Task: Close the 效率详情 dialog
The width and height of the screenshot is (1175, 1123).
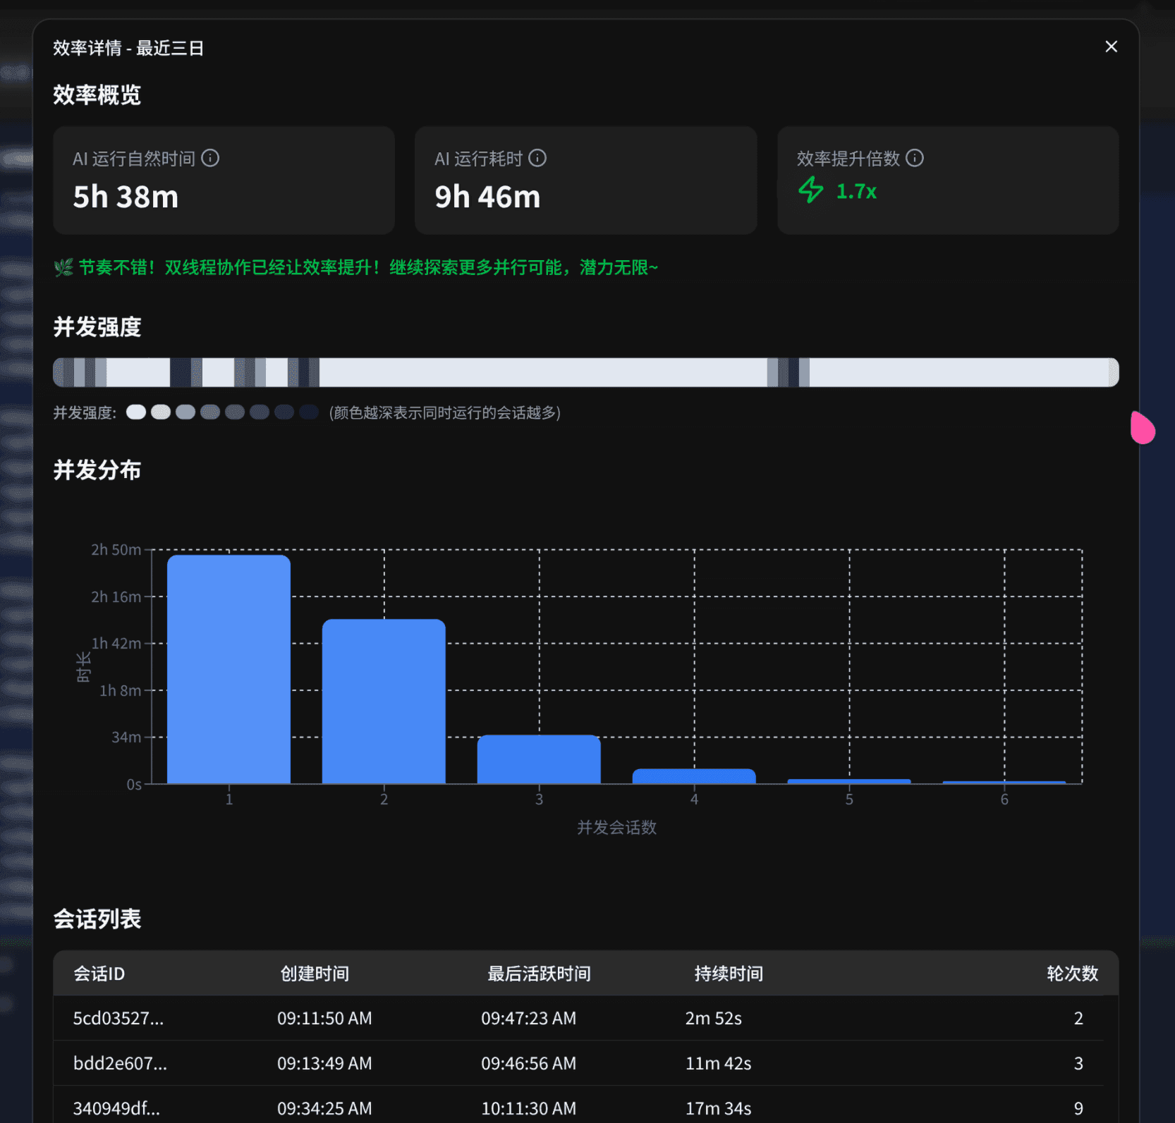Action: tap(1111, 47)
